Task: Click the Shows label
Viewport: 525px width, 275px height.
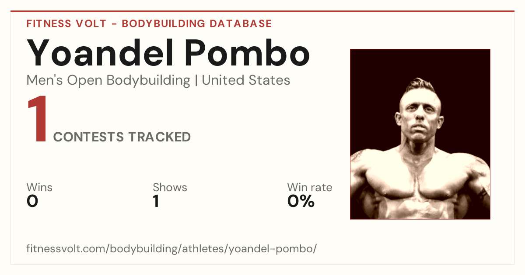Action: click(x=170, y=187)
